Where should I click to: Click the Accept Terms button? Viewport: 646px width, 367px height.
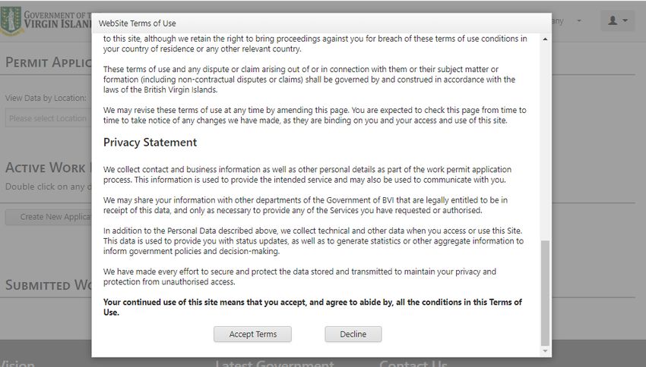(252, 334)
